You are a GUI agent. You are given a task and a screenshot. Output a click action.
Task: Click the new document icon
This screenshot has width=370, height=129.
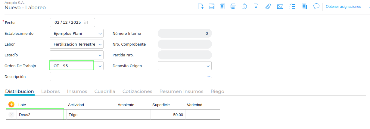(201, 6)
